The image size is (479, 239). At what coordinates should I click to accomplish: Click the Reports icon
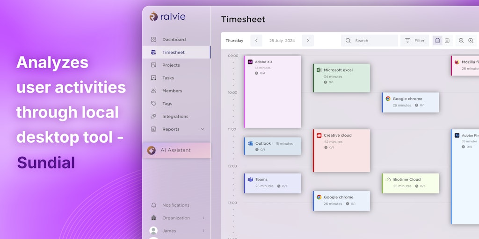click(153, 129)
